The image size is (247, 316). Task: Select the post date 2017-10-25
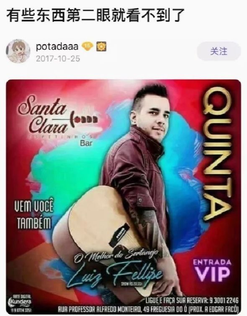58,59
